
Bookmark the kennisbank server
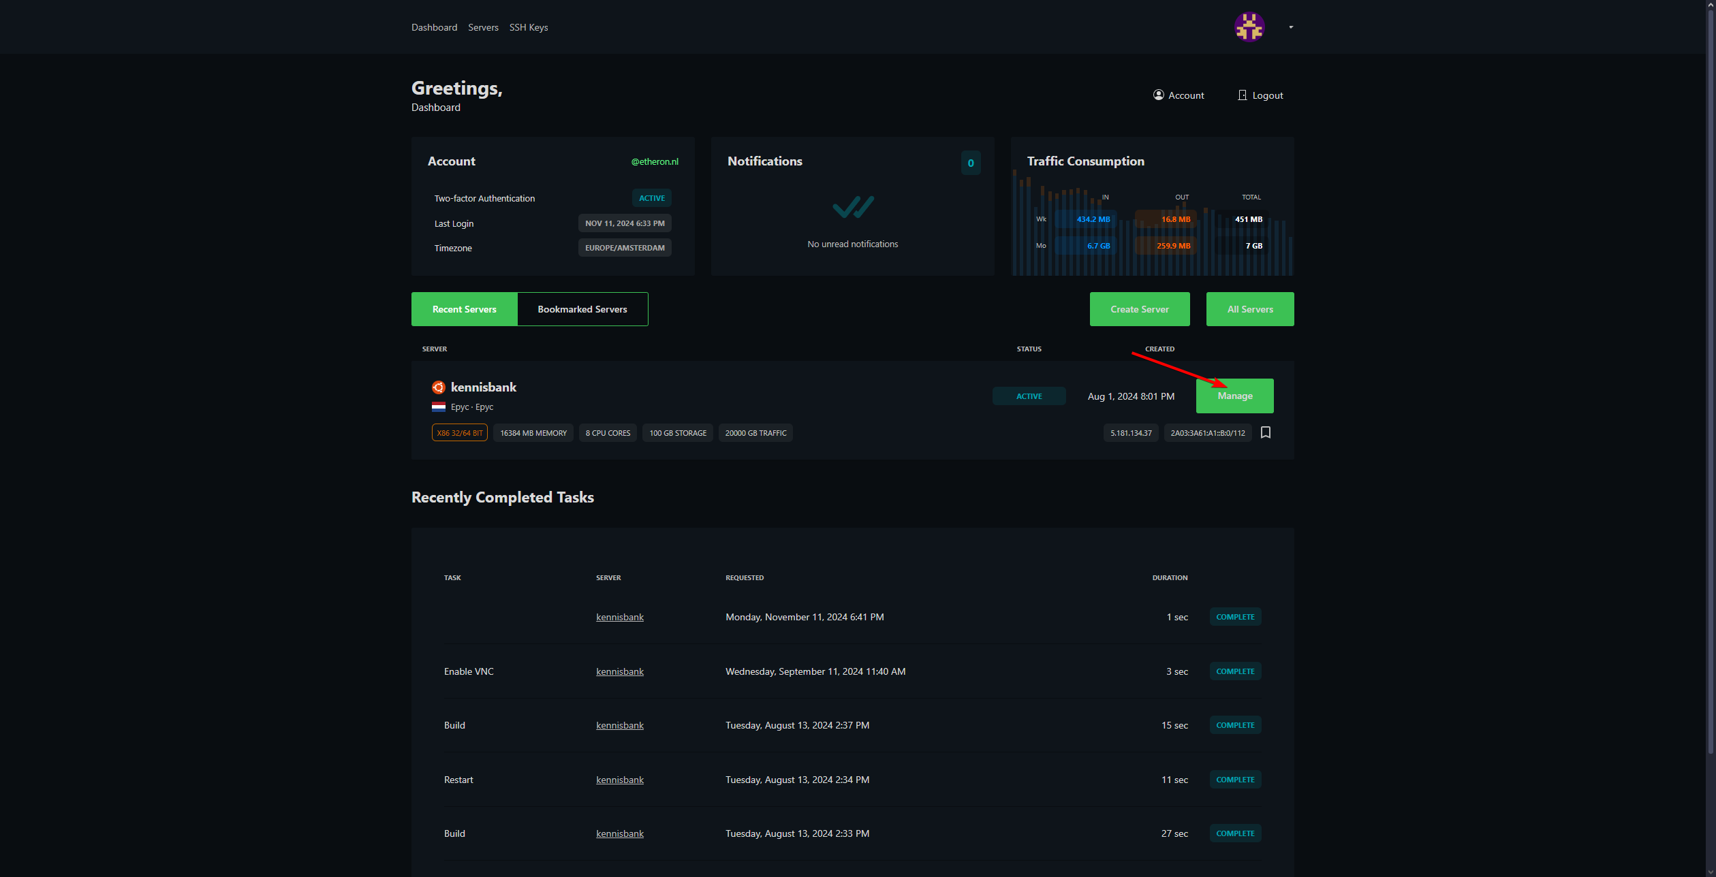coord(1266,432)
